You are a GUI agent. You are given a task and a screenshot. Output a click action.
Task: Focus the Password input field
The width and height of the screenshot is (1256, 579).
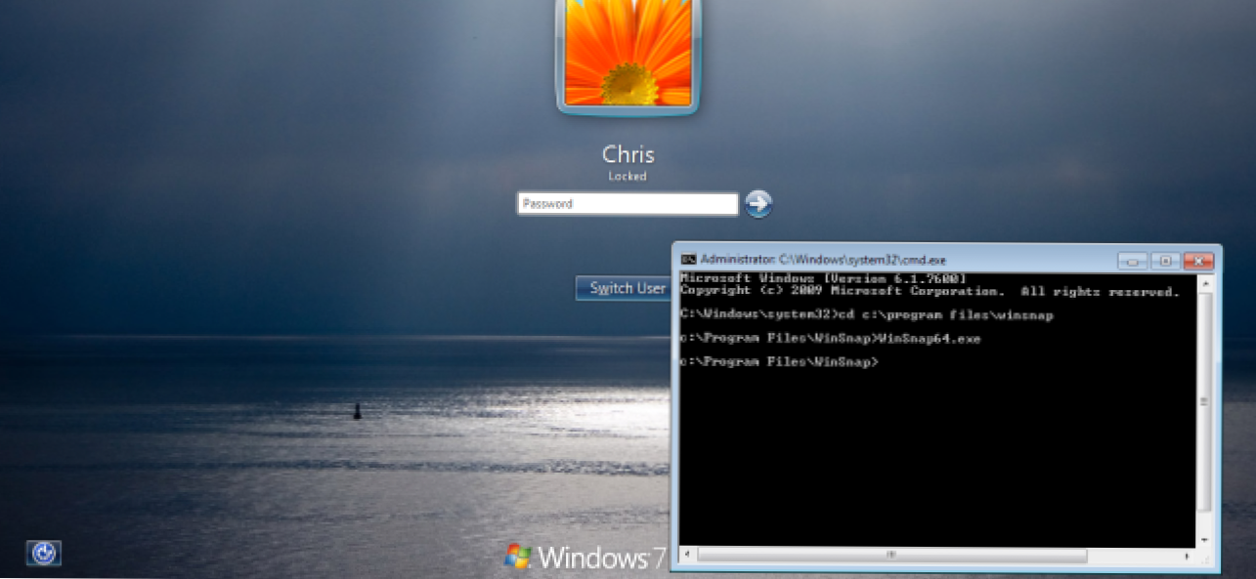[x=627, y=204]
